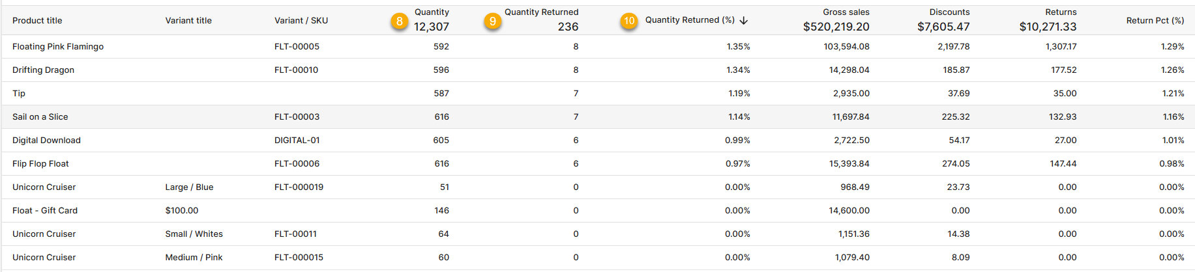Image resolution: width=1195 pixels, height=272 pixels.
Task: Select the Float - Gift Card row
Action: [x=45, y=211]
